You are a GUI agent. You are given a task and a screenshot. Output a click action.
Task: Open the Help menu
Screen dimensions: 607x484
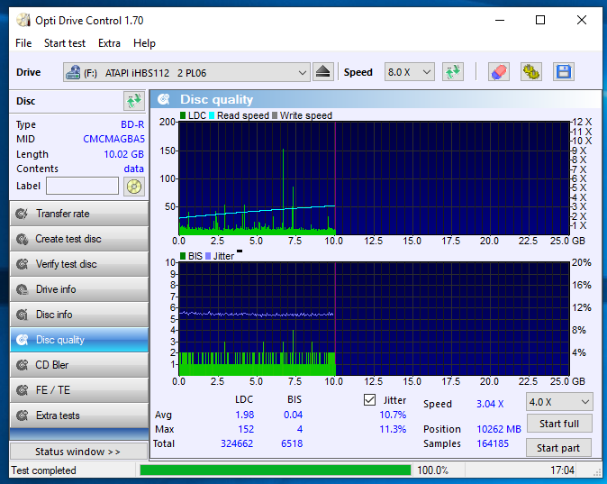tap(144, 43)
